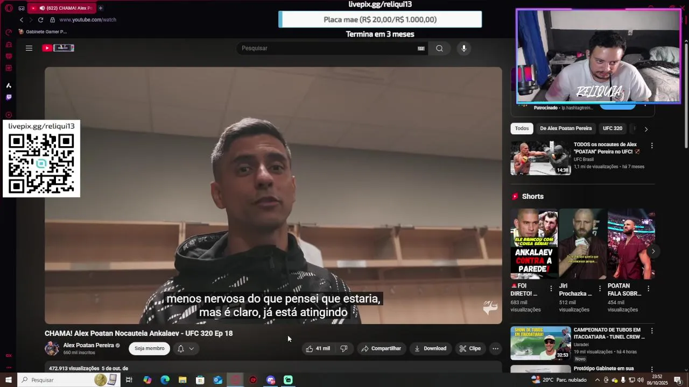Open Protótipo Gabinete em sua video title

pyautogui.click(x=603, y=369)
